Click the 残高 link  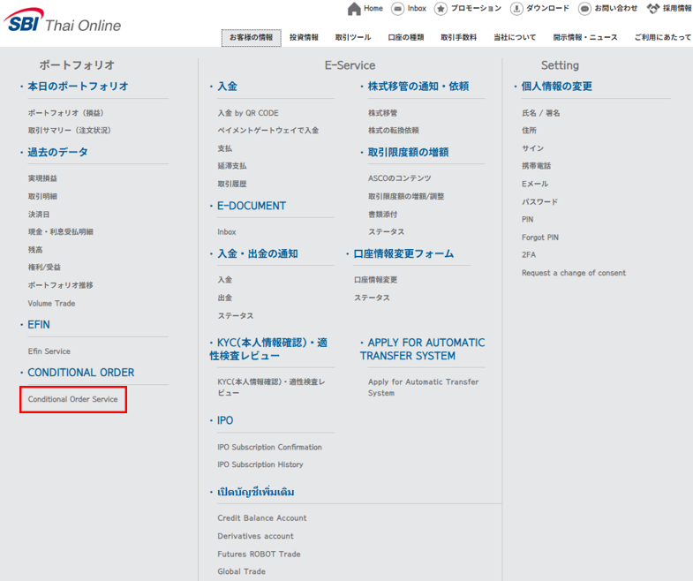(x=35, y=250)
